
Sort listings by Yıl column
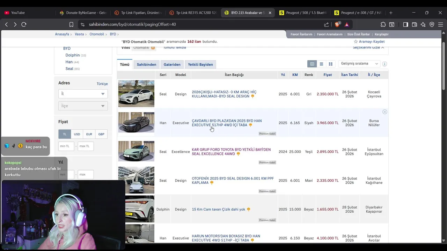[283, 75]
